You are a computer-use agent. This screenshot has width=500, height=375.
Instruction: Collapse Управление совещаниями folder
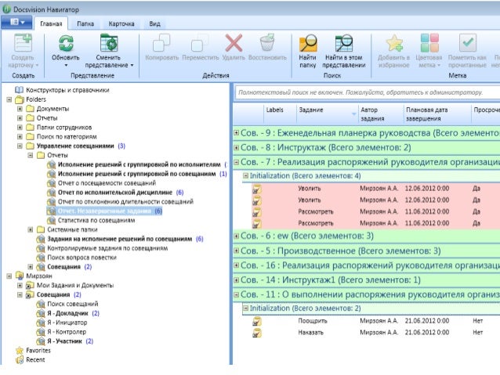click(x=20, y=146)
